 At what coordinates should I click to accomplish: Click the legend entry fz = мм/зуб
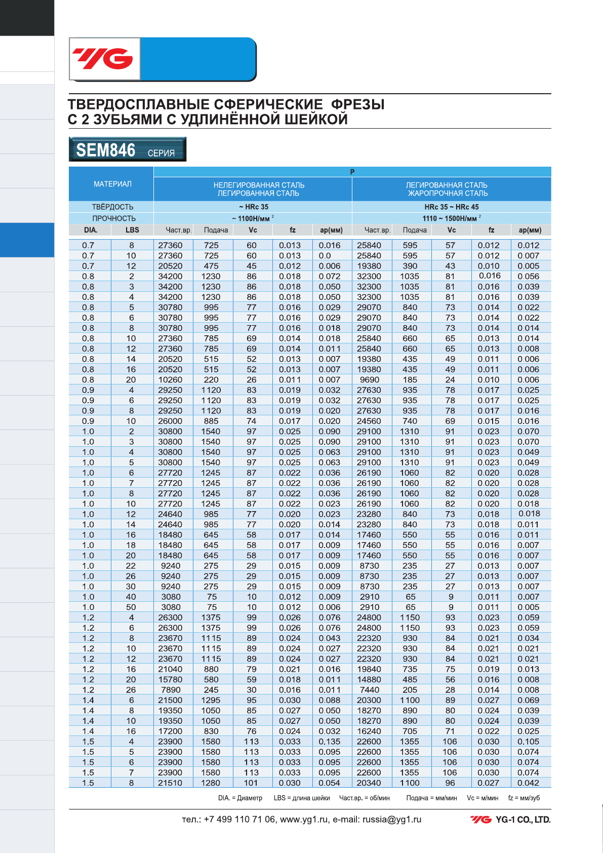[x=524, y=798]
